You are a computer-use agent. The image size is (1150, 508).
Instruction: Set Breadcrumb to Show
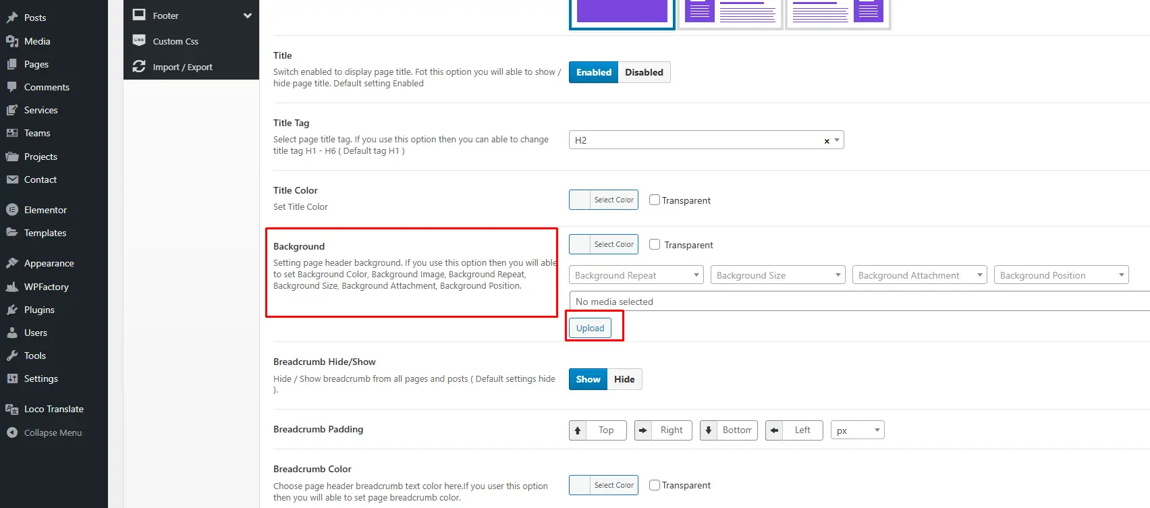[x=588, y=379]
